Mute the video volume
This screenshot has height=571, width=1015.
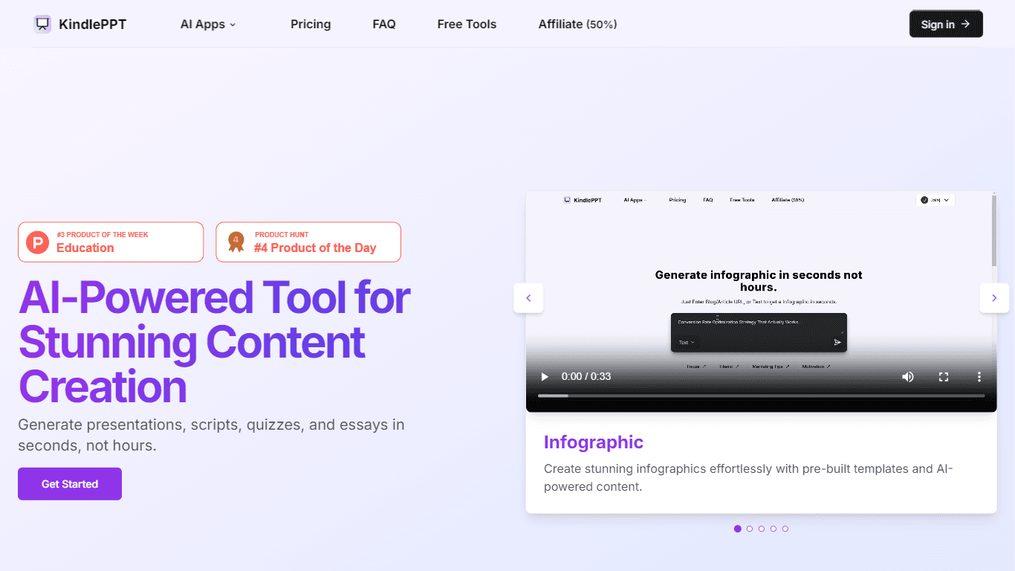[908, 377]
